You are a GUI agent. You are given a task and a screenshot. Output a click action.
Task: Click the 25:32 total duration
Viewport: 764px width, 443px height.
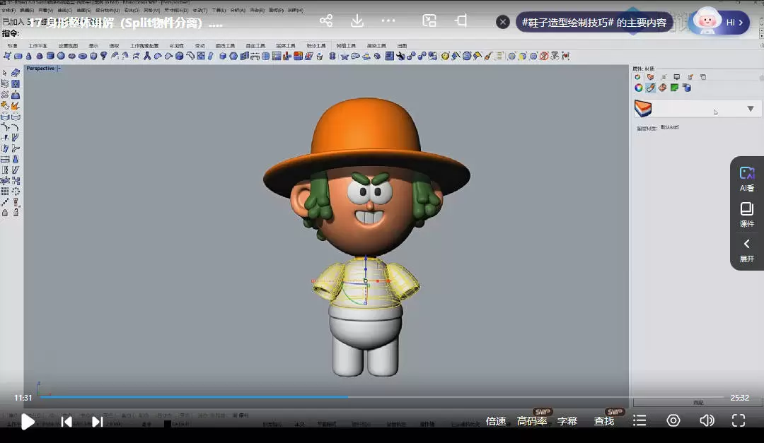(740, 398)
